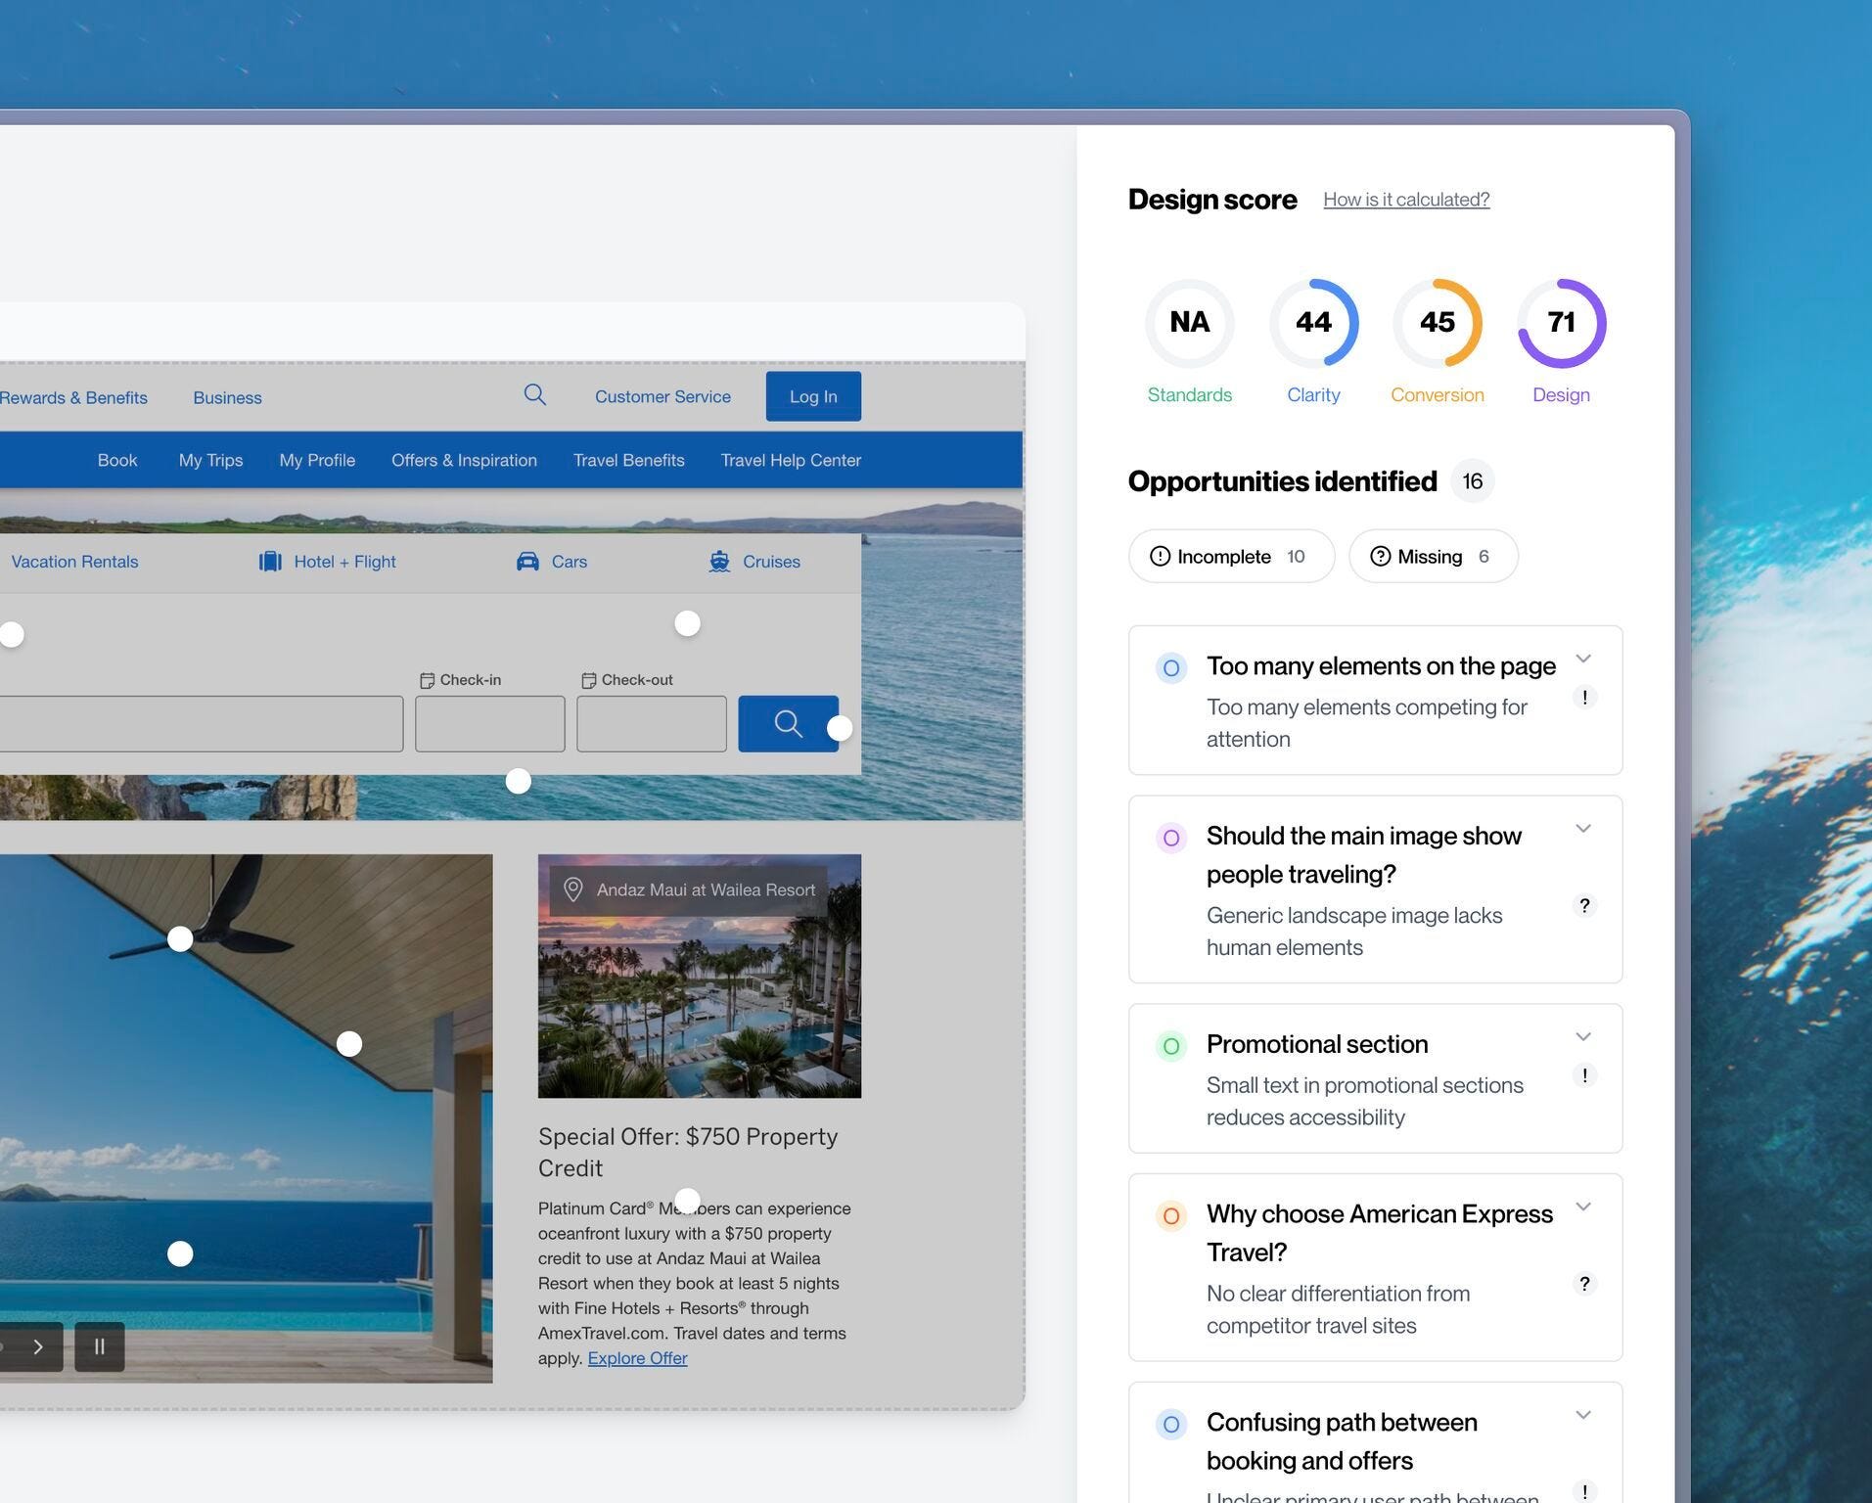
Task: Click the Check-out calendar icon
Action: (588, 680)
